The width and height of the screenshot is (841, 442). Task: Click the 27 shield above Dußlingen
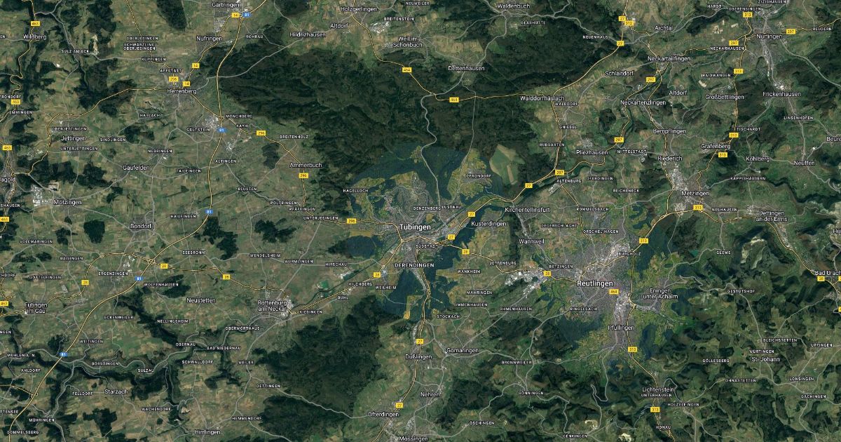tap(420, 341)
